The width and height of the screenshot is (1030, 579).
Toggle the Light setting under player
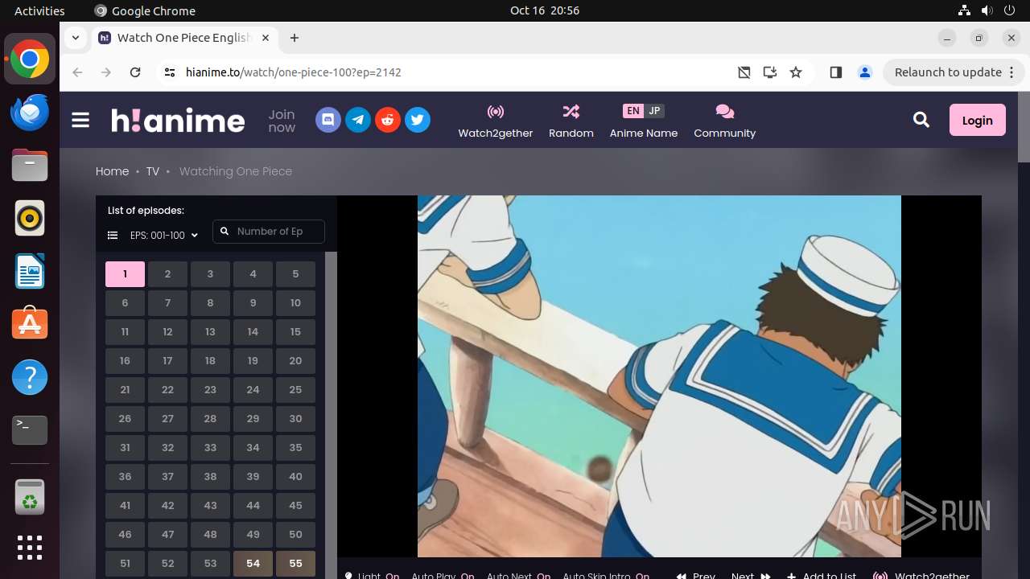click(x=372, y=575)
